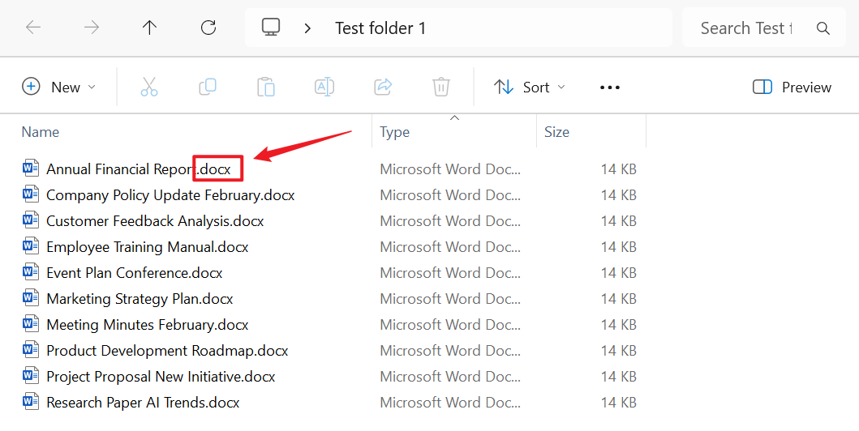Click the Rename icon in toolbar
The width and height of the screenshot is (859, 431).
click(x=324, y=87)
